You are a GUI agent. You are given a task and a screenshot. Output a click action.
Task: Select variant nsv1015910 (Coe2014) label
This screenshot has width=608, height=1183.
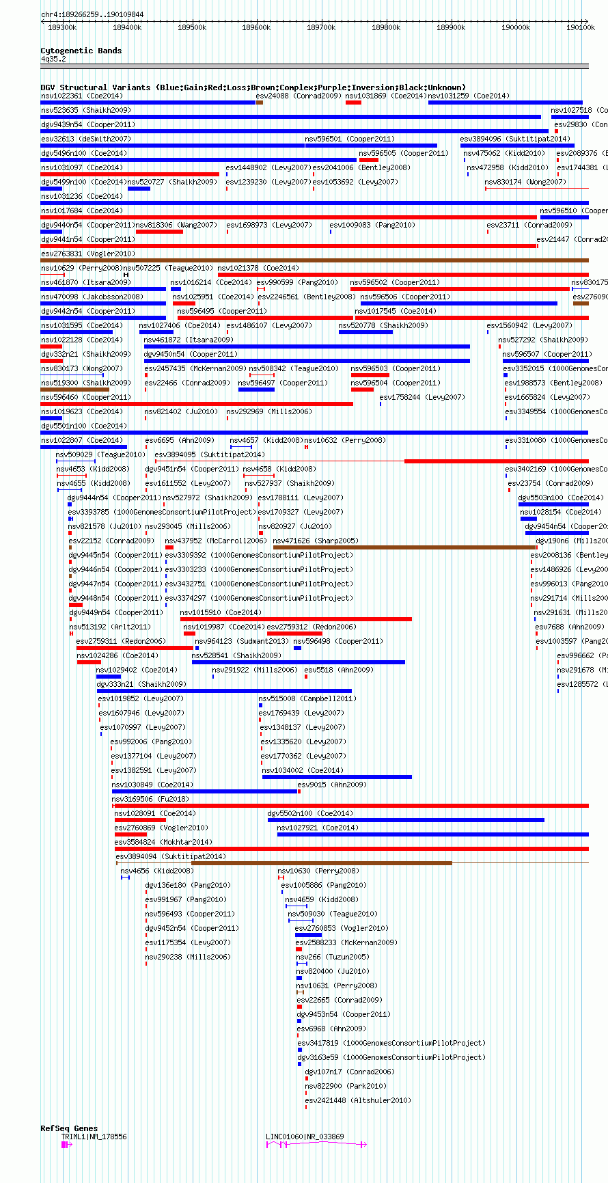pos(221,612)
